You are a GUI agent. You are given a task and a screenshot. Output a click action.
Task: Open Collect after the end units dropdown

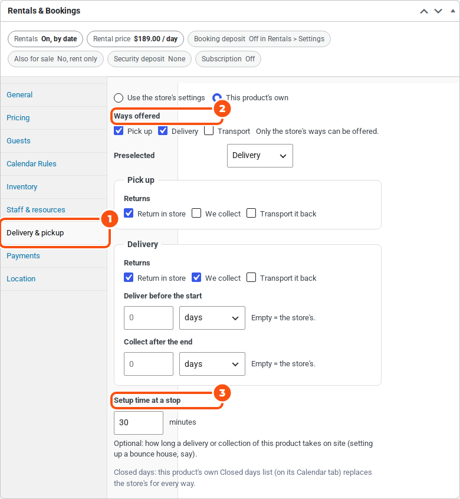[212, 364]
